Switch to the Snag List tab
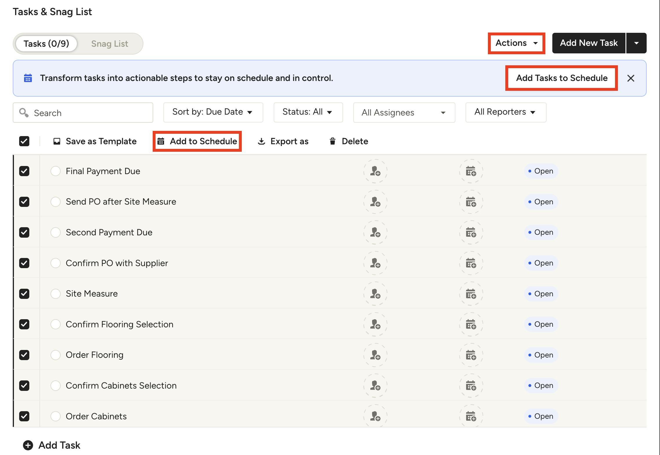 point(109,44)
